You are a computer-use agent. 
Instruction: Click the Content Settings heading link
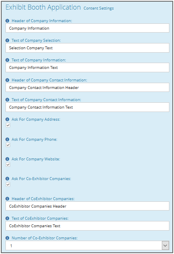[x=99, y=8]
